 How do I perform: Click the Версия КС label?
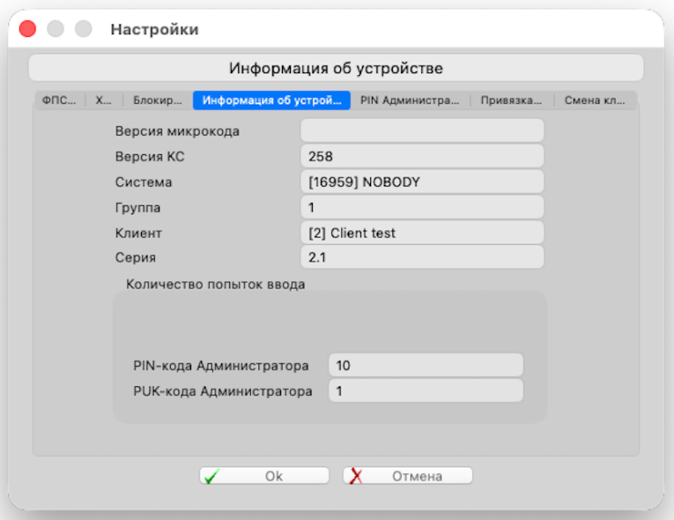tap(150, 157)
